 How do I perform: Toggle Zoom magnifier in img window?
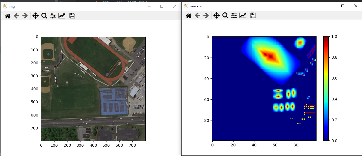[x=44, y=16]
